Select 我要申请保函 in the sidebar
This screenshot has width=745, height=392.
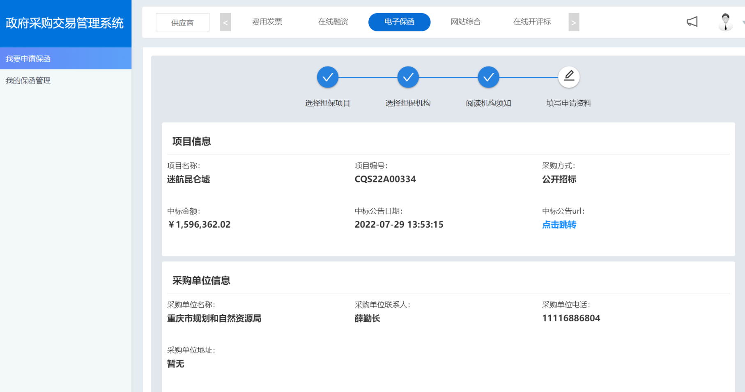click(28, 59)
